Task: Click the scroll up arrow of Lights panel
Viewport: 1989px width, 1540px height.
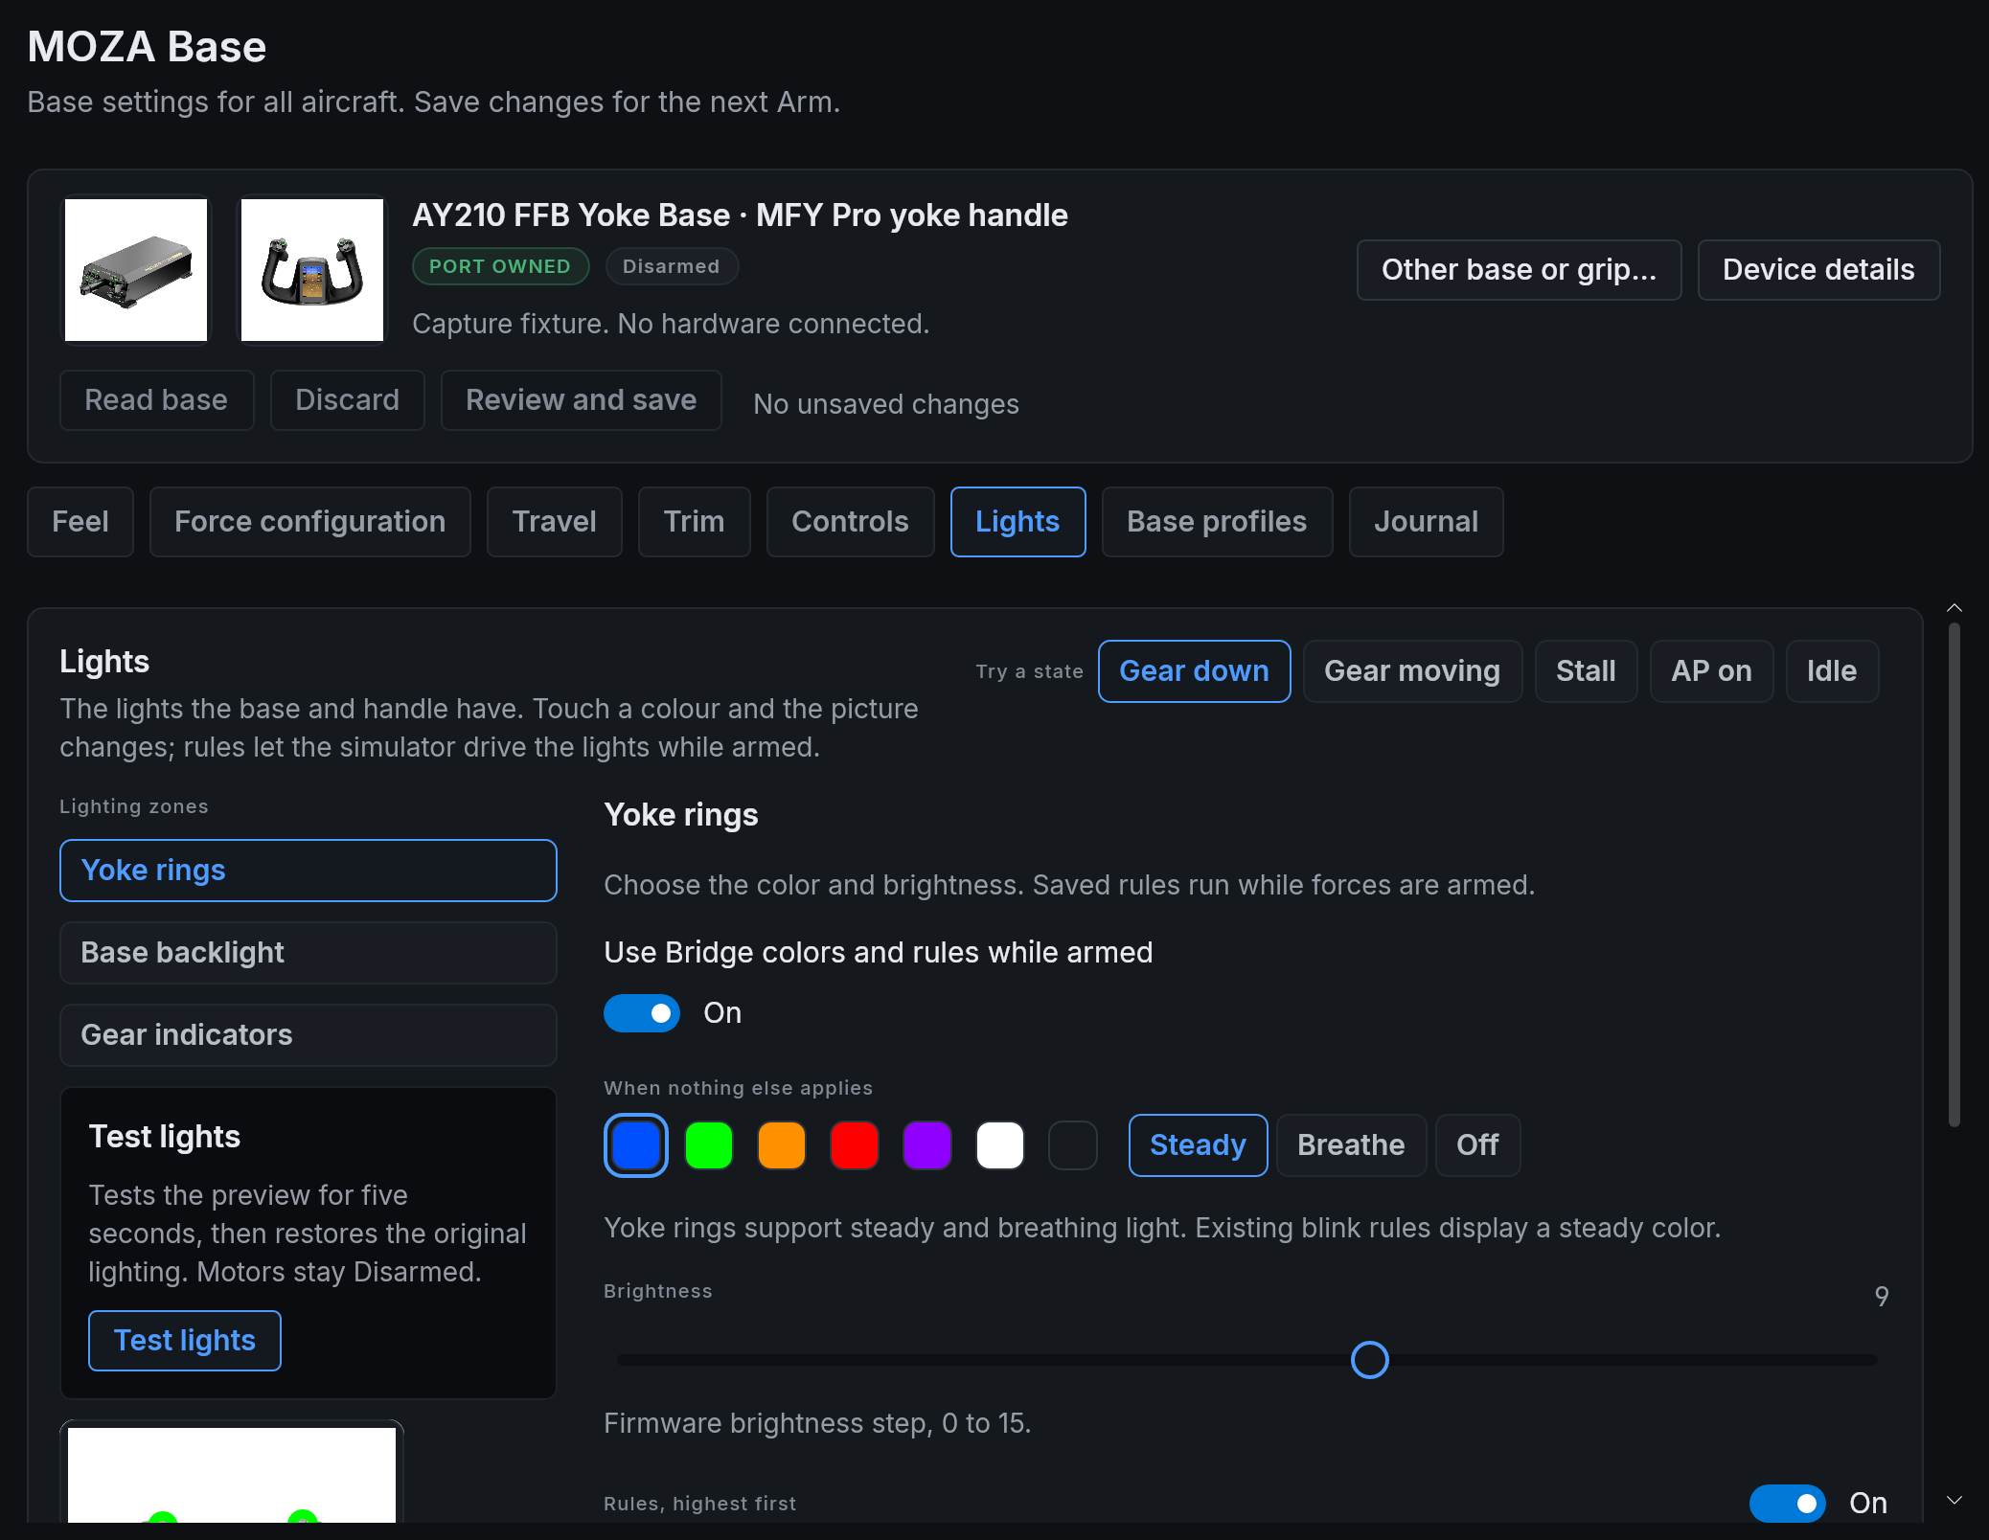Action: click(1955, 608)
